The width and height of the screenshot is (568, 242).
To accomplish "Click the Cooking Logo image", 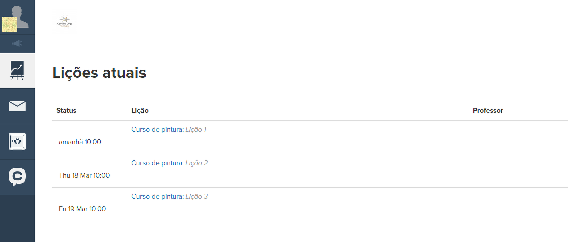I will pyautogui.click(x=65, y=22).
